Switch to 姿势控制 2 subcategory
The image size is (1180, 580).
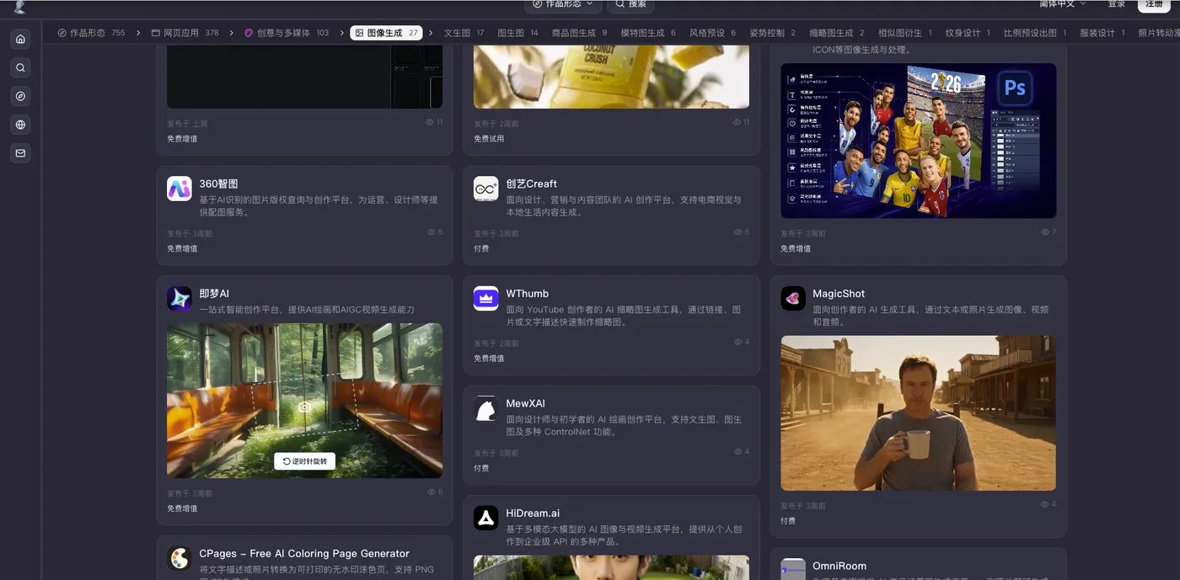[772, 33]
